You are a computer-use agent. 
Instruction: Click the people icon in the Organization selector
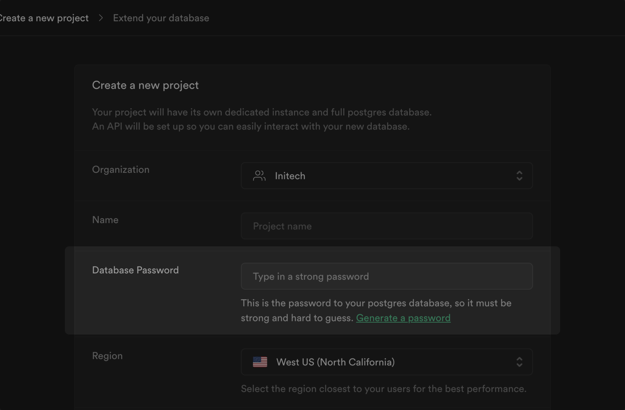click(259, 176)
